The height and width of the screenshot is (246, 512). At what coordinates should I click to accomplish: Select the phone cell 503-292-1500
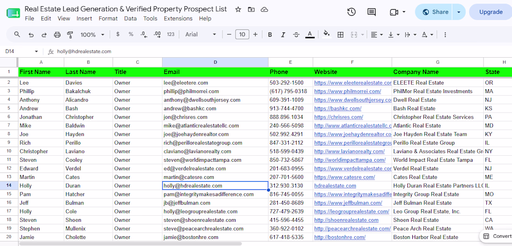pos(290,83)
